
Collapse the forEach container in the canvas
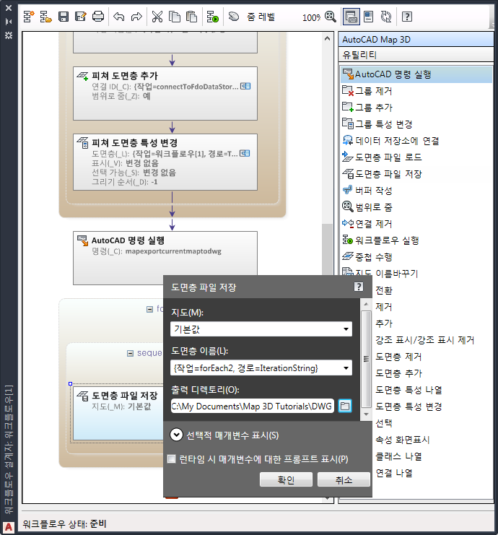[149, 309]
